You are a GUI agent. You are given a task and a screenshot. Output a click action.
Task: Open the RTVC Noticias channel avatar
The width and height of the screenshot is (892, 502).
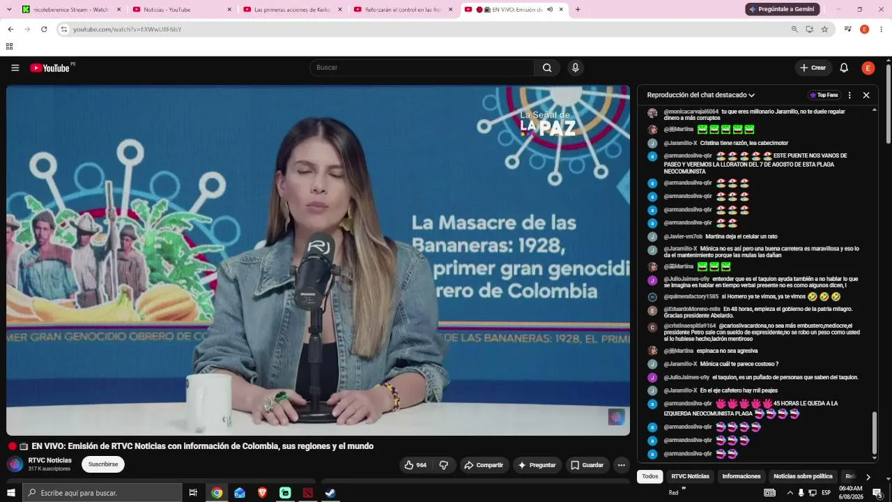15,464
